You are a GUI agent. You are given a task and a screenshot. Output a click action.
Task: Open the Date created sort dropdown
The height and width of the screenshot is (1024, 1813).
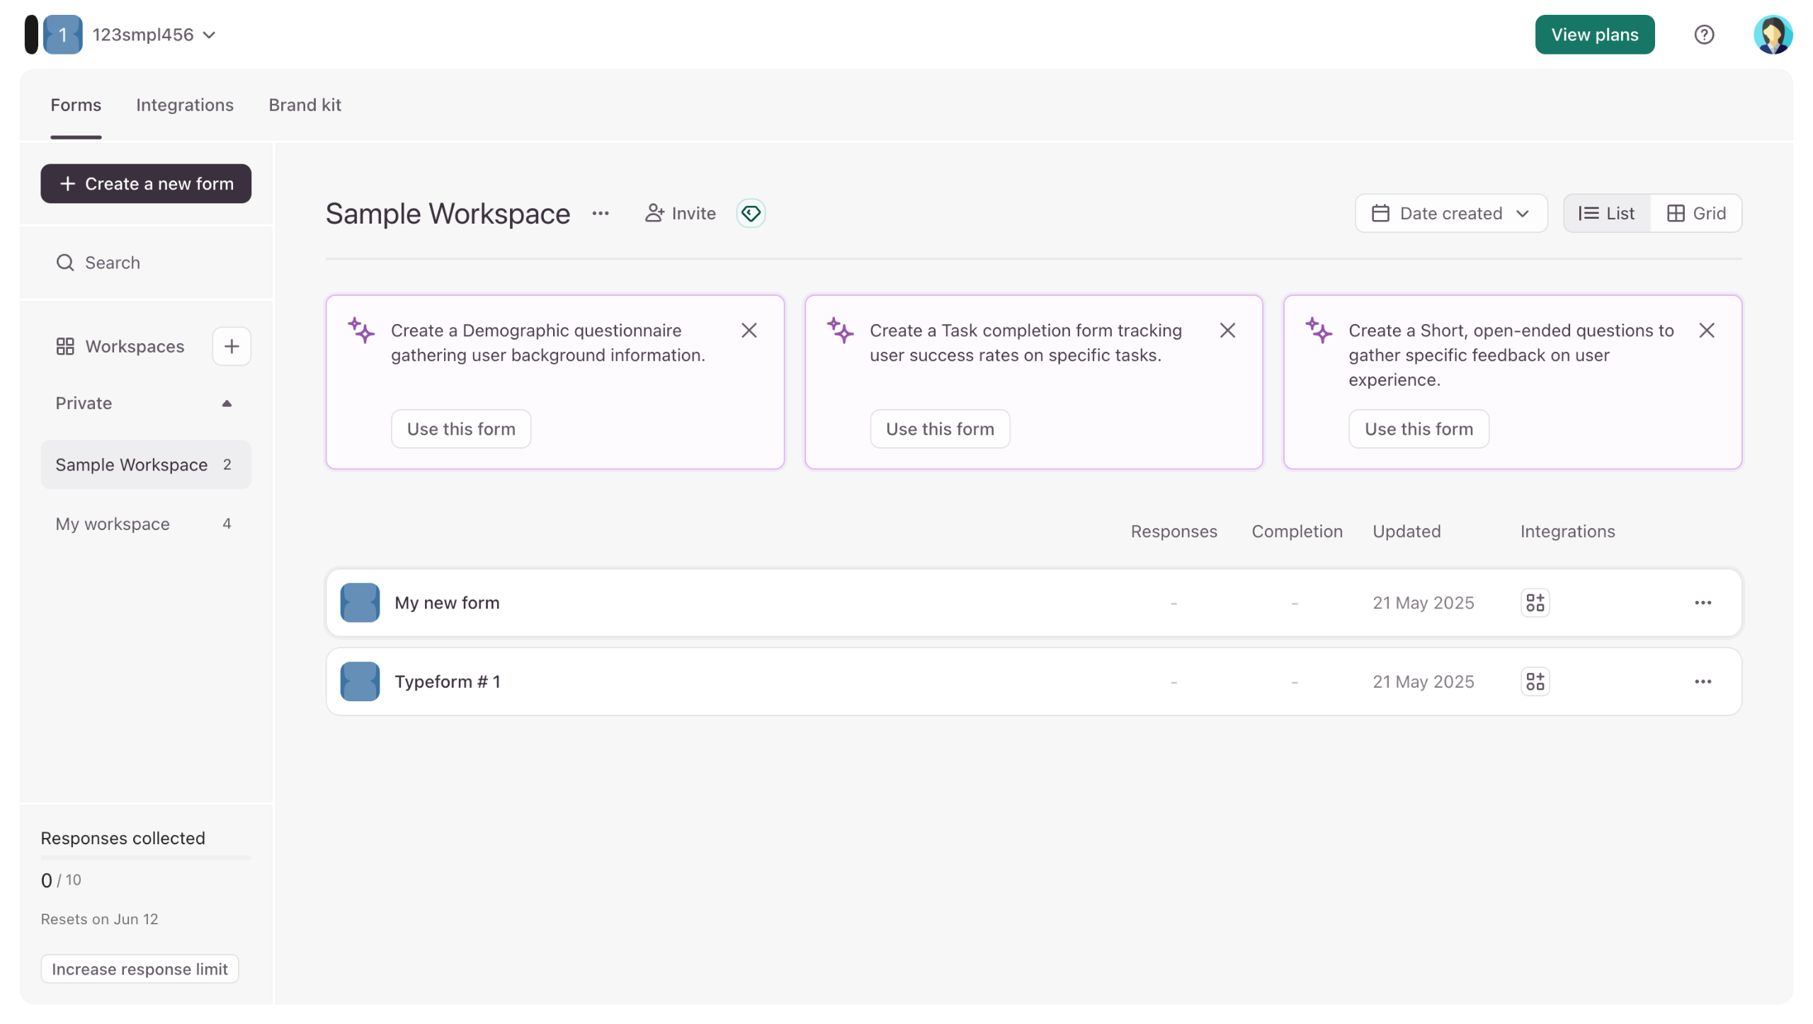coord(1450,213)
